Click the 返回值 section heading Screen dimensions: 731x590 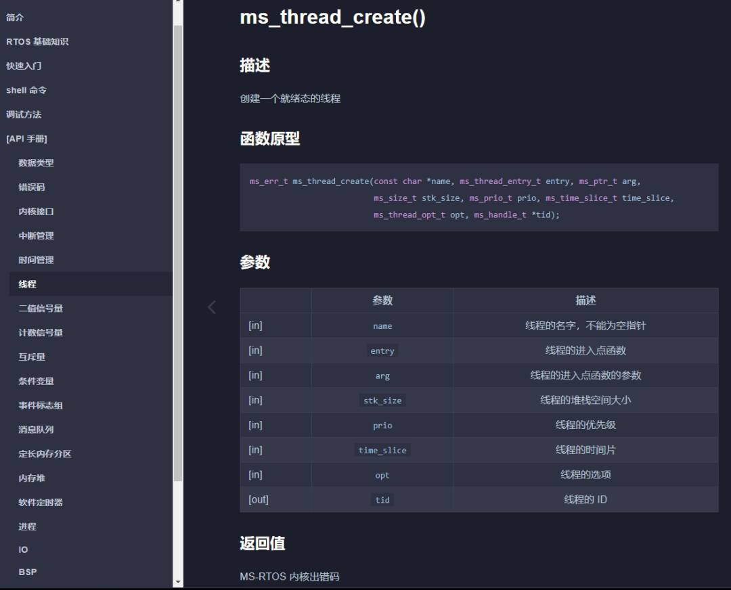[x=262, y=543]
